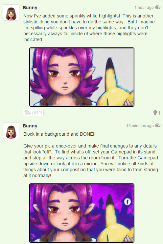Viewport: 163px width, 244px height.
Task: Click the 'sprinkly white highlights' post text
Action: (89, 28)
